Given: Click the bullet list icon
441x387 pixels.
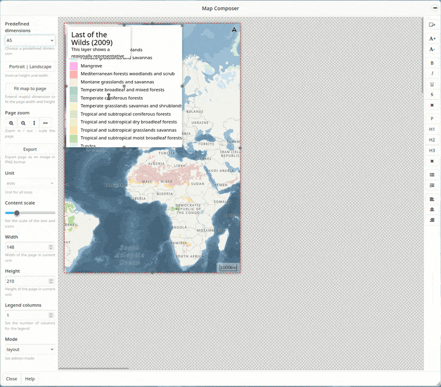Looking at the screenshot, I should 433,175.
